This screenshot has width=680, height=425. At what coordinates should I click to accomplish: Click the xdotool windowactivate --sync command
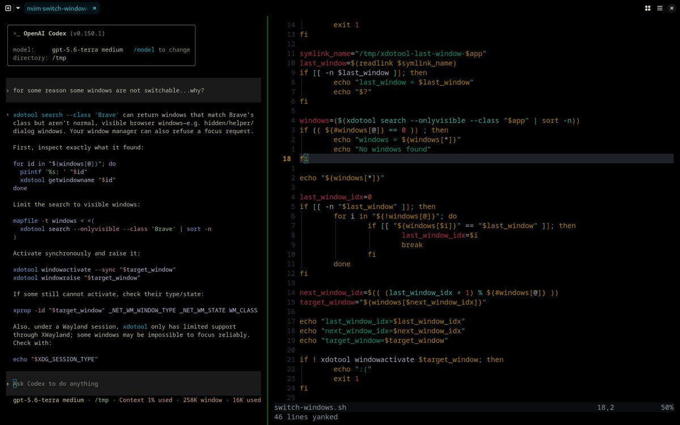95,270
